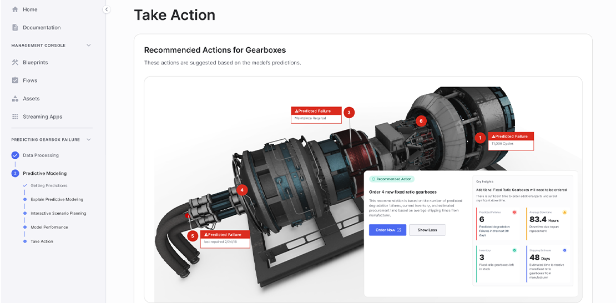Click hotspot marker 5 near hoses
616x303 pixels.
click(x=193, y=236)
